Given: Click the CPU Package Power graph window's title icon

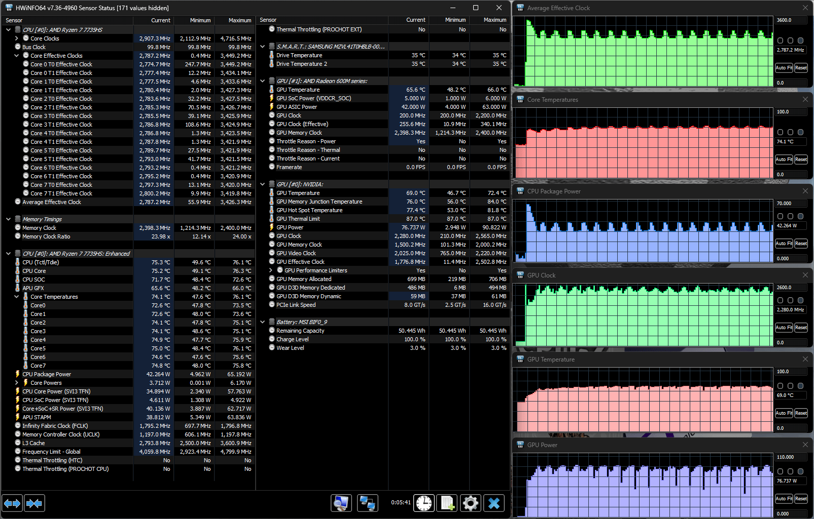Looking at the screenshot, I should coord(520,191).
